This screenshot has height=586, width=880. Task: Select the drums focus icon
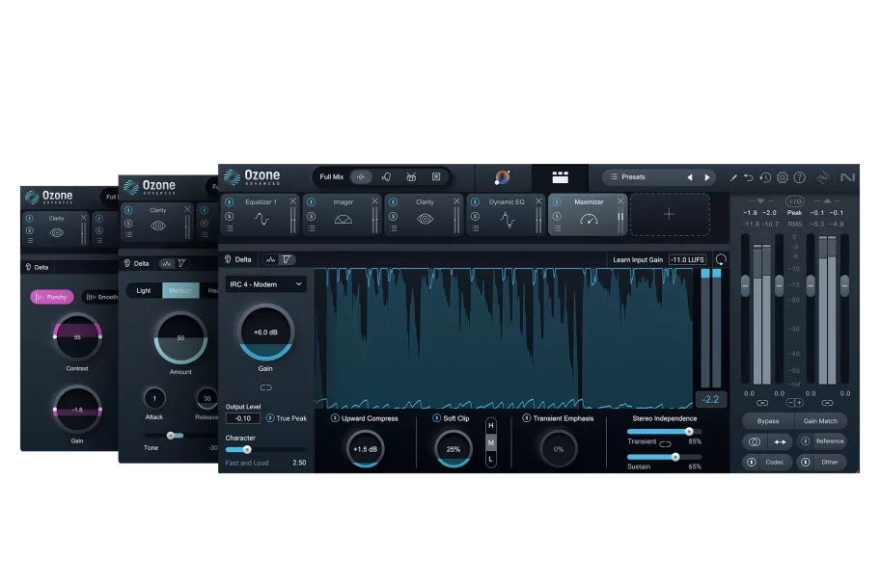point(411,177)
